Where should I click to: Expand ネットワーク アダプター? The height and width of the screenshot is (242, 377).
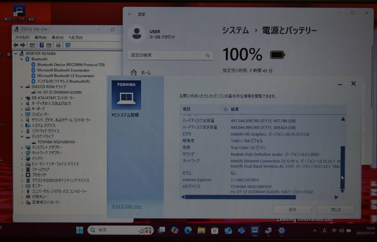21,153
